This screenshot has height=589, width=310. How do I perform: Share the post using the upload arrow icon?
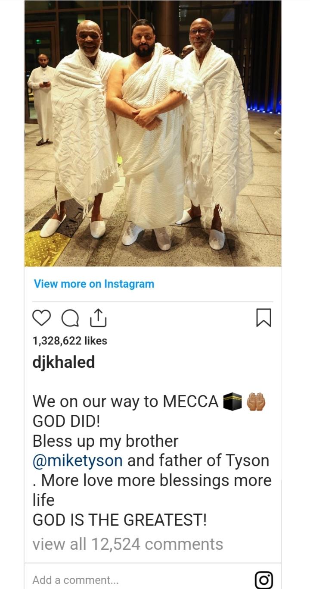click(98, 318)
